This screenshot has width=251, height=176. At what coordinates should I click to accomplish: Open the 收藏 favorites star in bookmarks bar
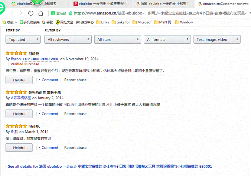[8, 22]
